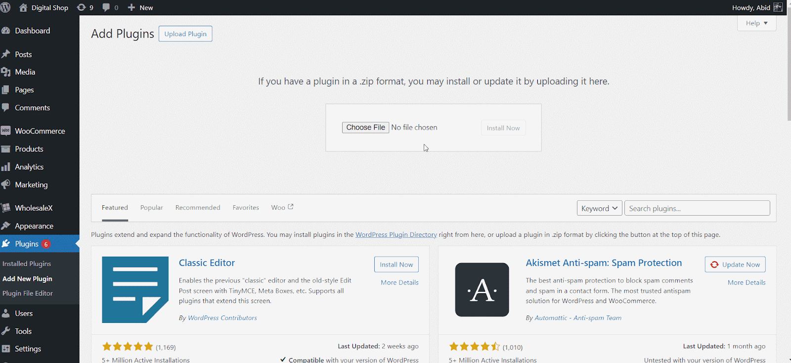Click the Products box icon
791x363 pixels.
click(6, 149)
